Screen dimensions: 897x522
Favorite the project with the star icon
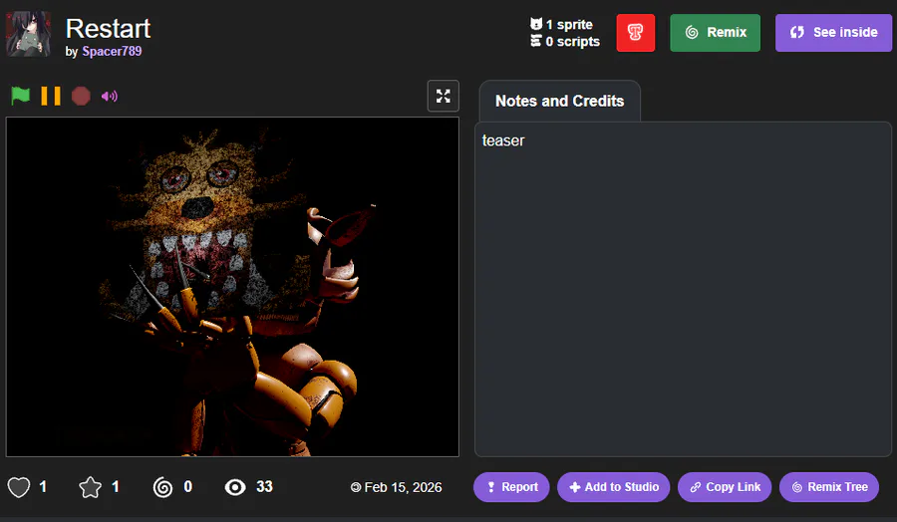click(90, 487)
